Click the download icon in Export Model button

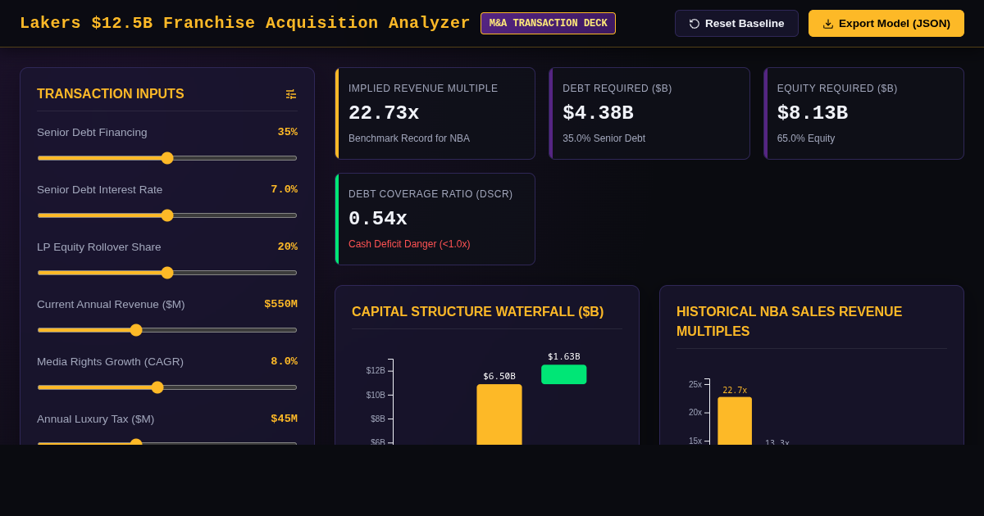(x=828, y=24)
